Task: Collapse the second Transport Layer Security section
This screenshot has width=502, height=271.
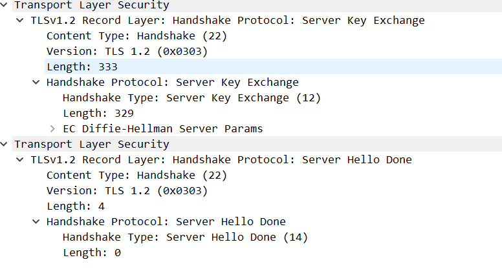Action: (6, 145)
